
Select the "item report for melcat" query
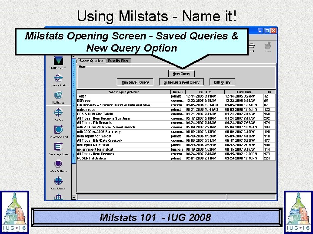coord(176,136)
